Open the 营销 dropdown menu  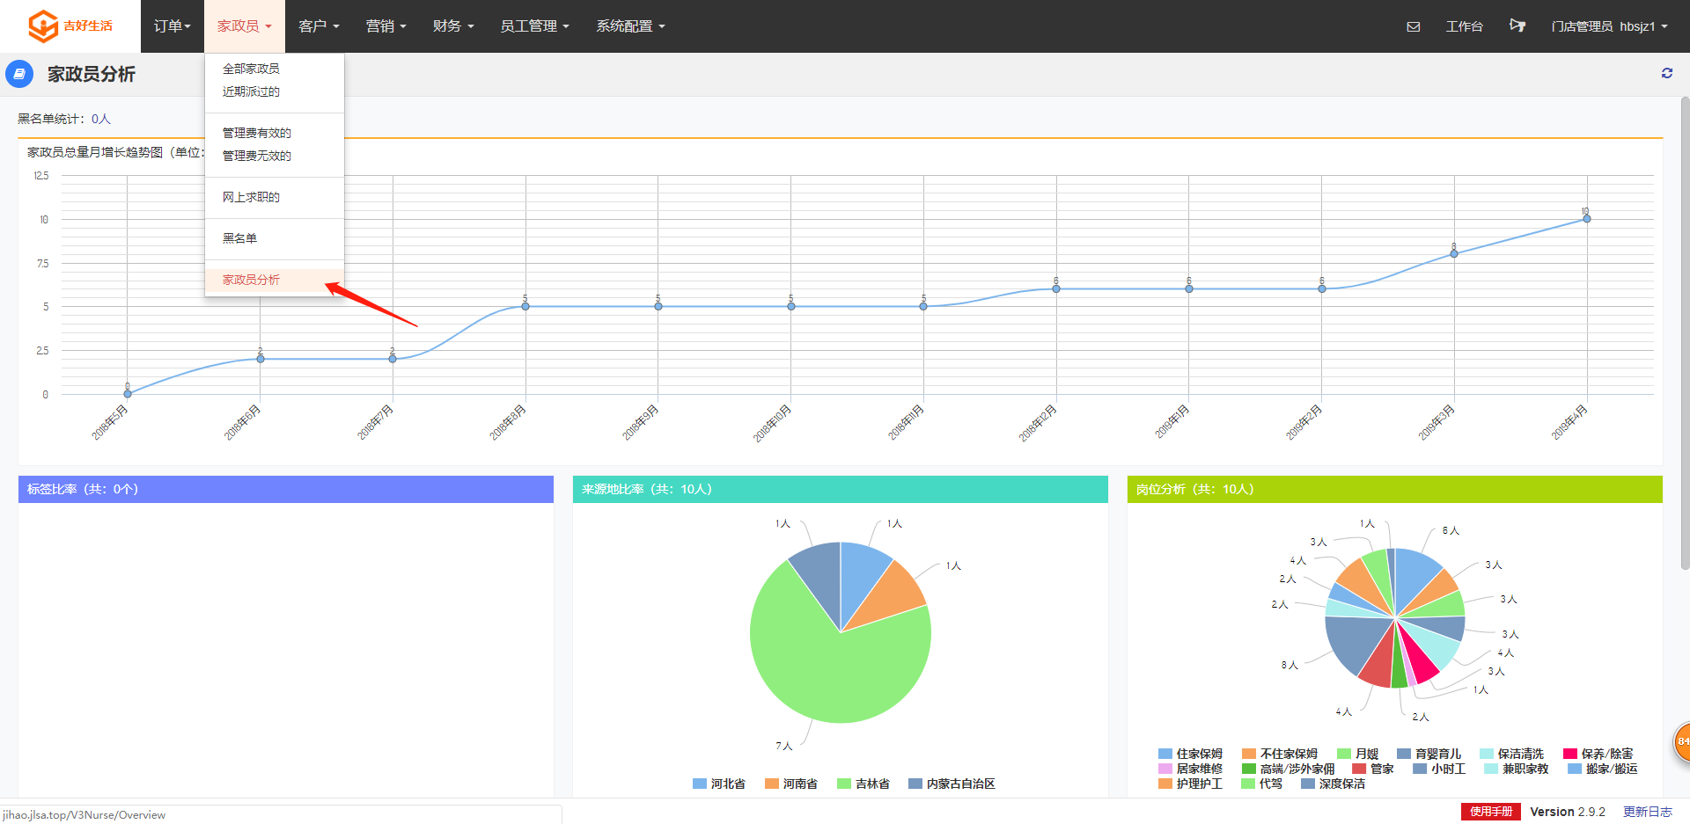(386, 26)
